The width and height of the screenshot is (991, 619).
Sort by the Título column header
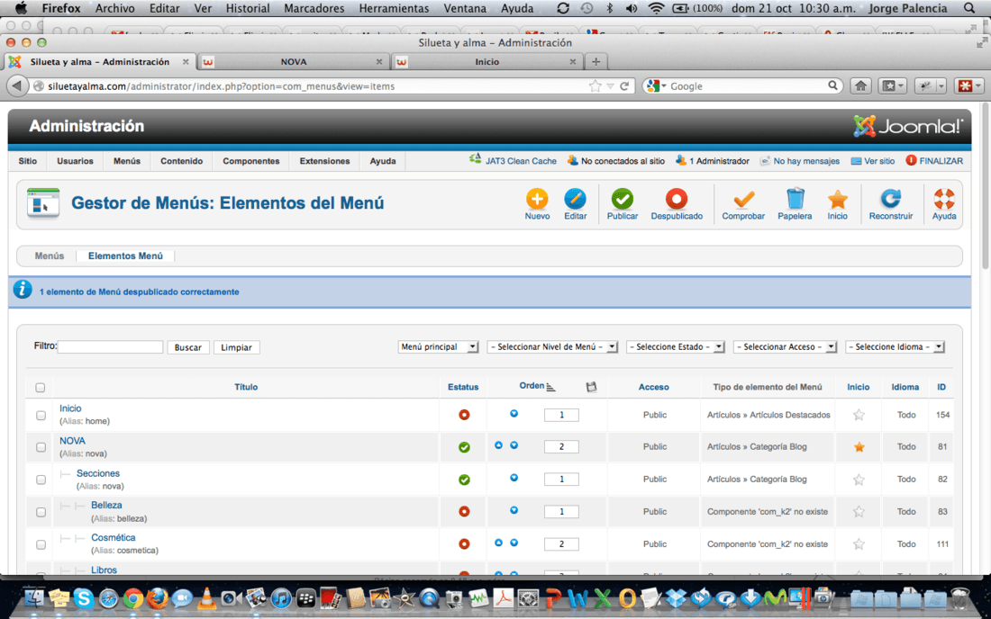[246, 387]
